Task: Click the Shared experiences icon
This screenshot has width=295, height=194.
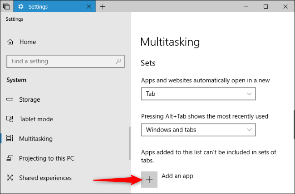Action: [10, 178]
